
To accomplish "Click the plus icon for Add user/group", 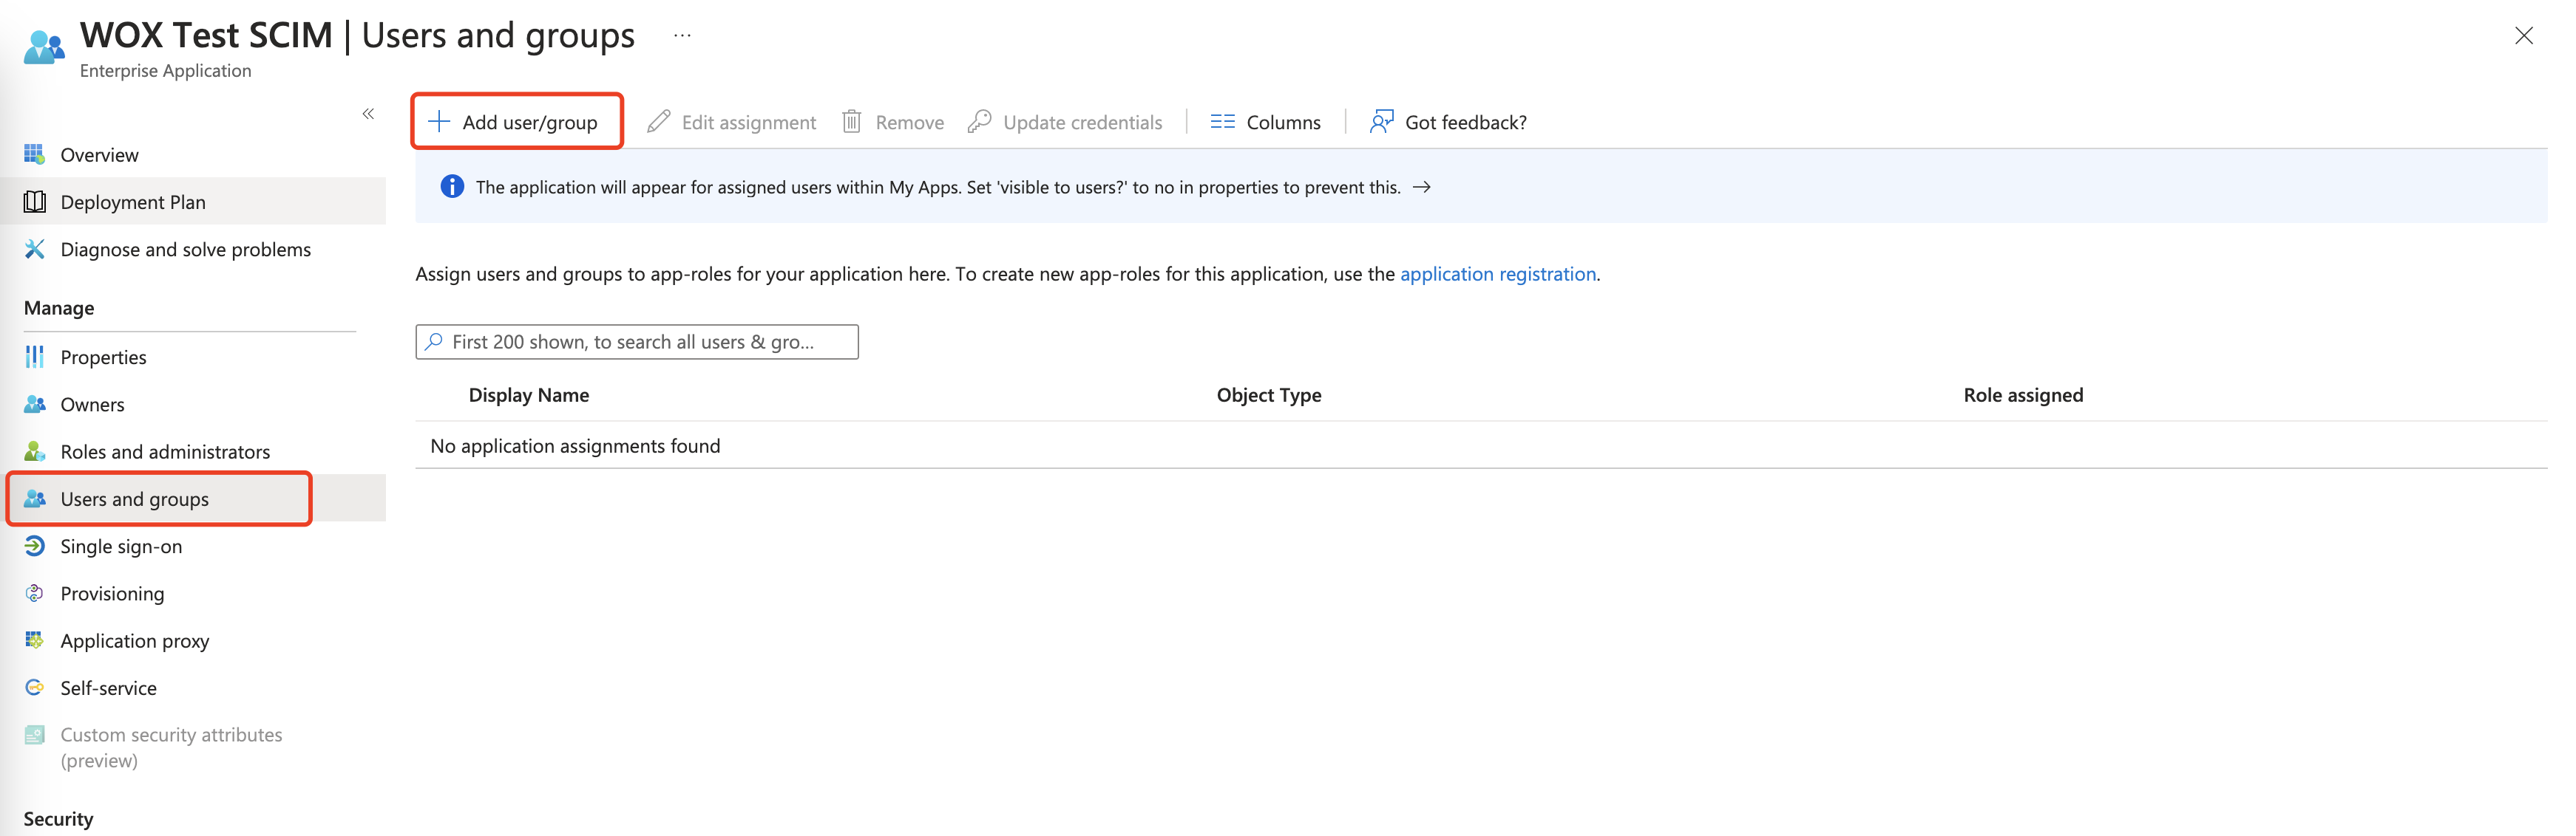I will tap(439, 121).
